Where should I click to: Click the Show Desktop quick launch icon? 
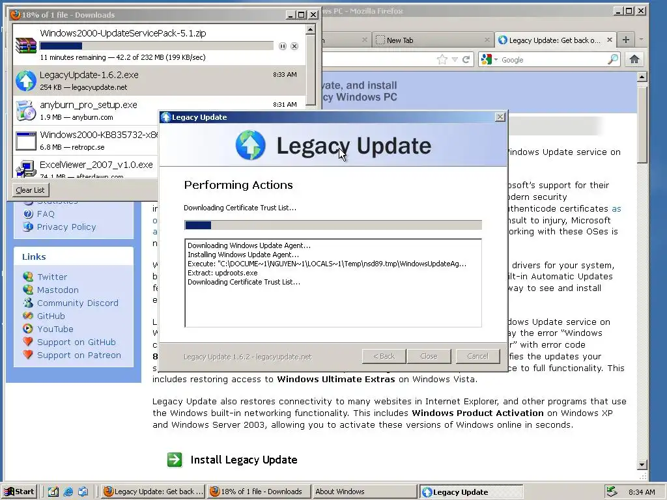tap(53, 492)
